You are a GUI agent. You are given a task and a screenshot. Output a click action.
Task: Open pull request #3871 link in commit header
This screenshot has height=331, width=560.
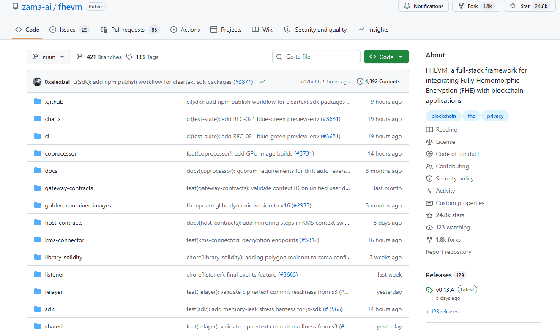click(243, 82)
